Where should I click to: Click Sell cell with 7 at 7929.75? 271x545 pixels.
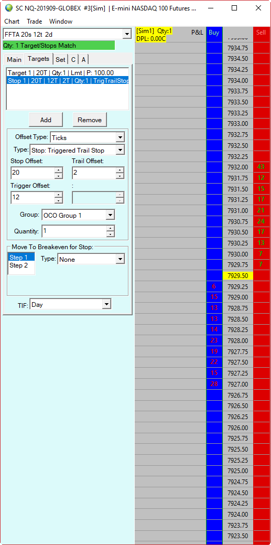point(261,264)
